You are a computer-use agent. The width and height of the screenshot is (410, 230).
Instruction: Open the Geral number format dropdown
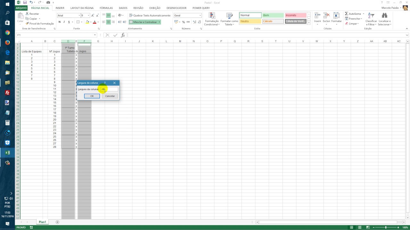[x=200, y=15]
